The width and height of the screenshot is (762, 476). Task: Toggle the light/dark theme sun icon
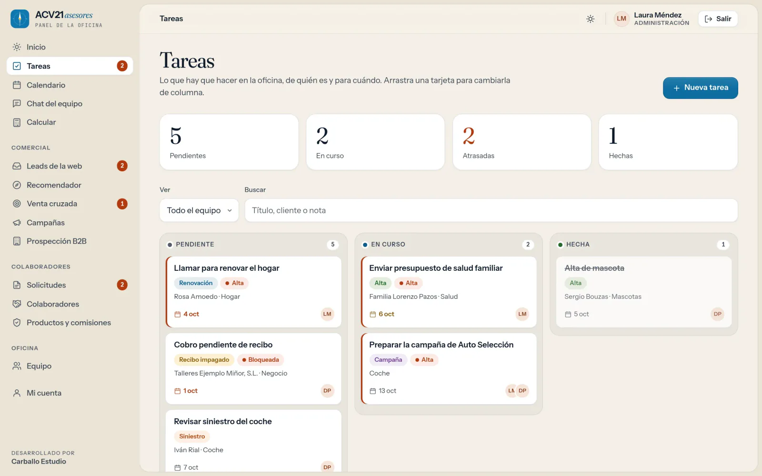[x=590, y=19]
